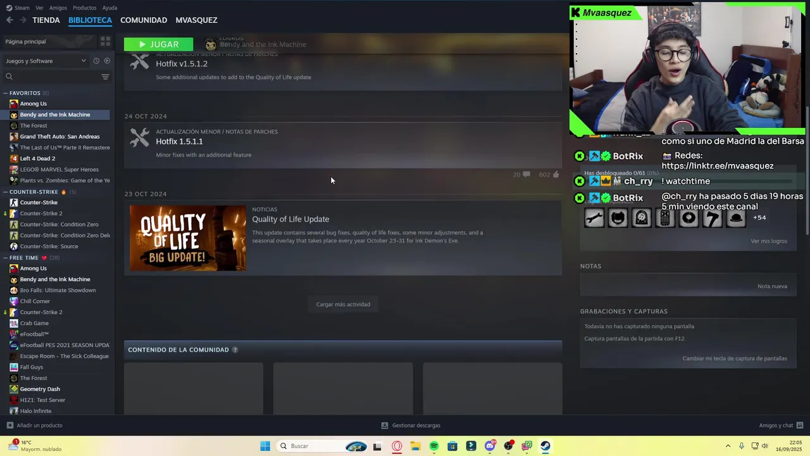810x456 pixels.
Task: Click the green JUGAR button
Action: (x=158, y=44)
